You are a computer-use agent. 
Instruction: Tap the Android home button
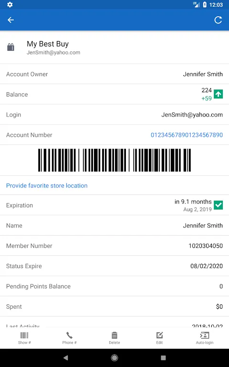(x=114, y=357)
